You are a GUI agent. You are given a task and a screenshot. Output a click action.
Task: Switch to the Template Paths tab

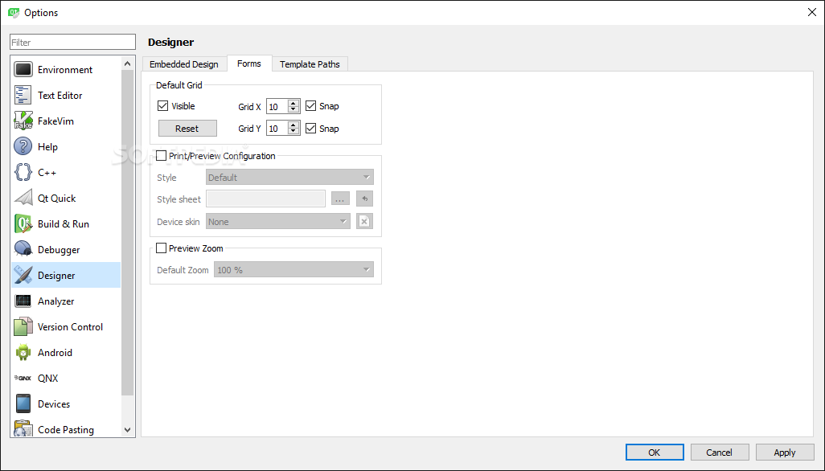[310, 64]
